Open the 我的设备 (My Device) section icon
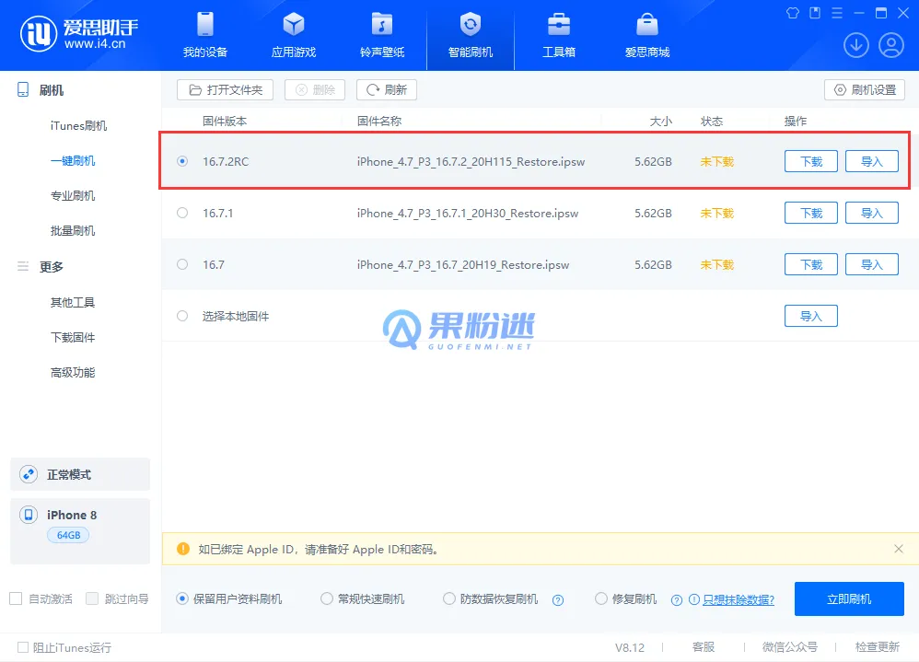Image resolution: width=919 pixels, height=662 pixels. [205, 25]
